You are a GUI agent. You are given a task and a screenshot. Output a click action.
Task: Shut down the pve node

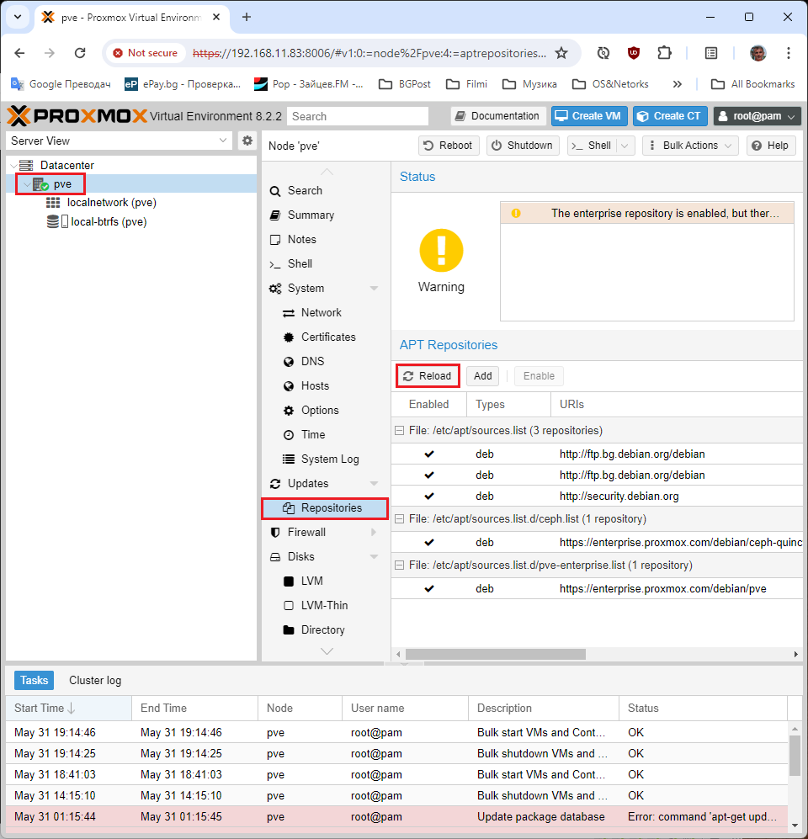click(x=523, y=146)
